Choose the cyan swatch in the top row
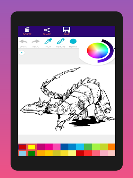 pyautogui.click(x=80, y=147)
